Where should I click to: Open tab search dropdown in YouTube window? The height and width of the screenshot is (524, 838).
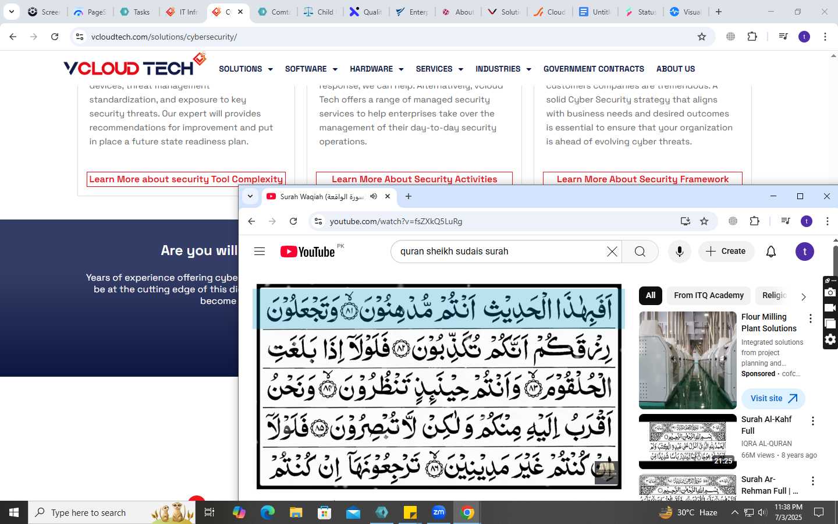tap(250, 196)
